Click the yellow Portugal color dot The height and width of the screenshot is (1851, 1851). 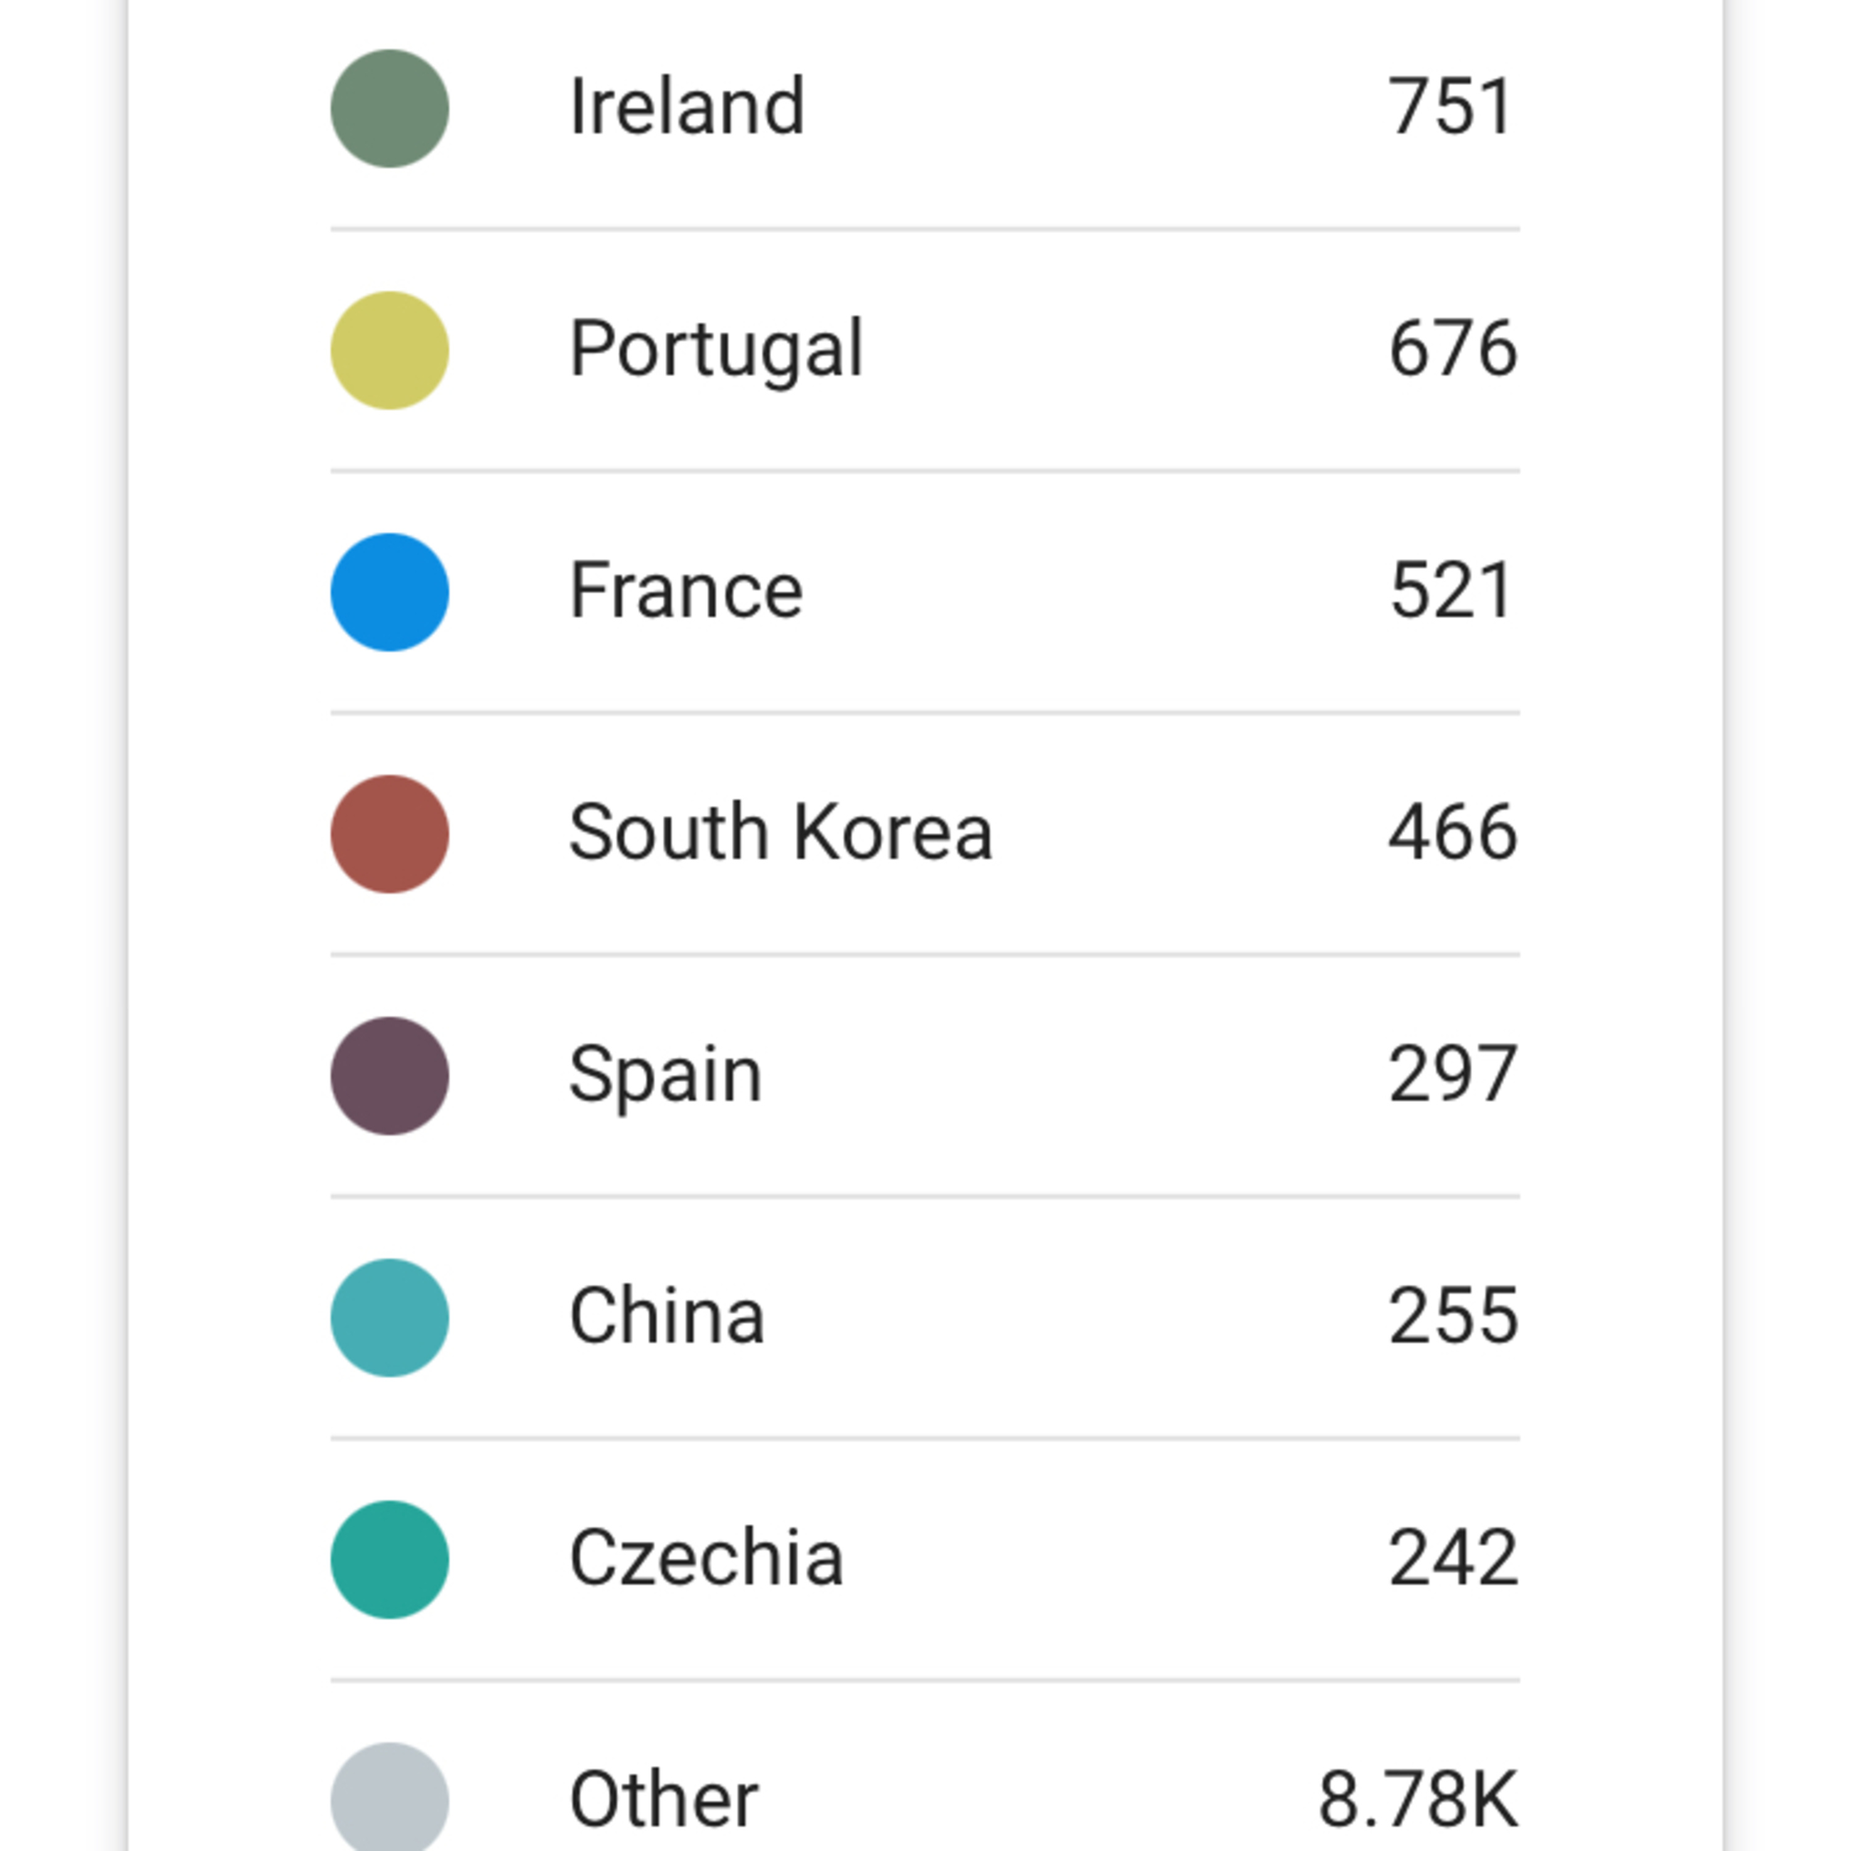[x=389, y=350]
